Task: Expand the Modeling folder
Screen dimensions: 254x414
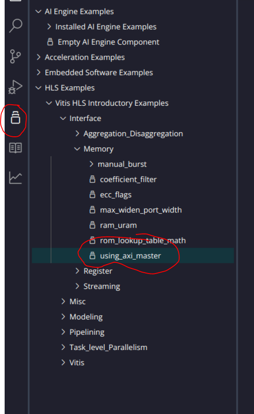Action: [63, 317]
